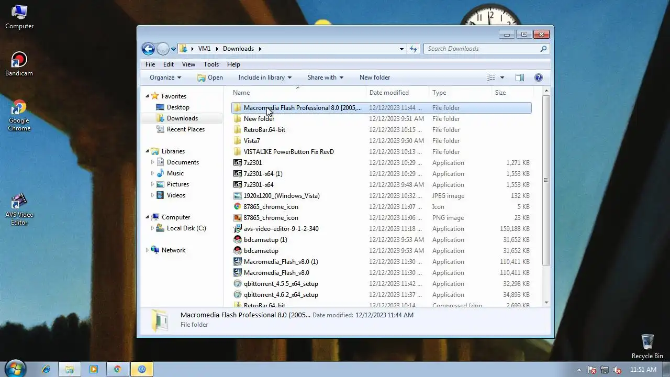Select the Pictures library

(177, 184)
